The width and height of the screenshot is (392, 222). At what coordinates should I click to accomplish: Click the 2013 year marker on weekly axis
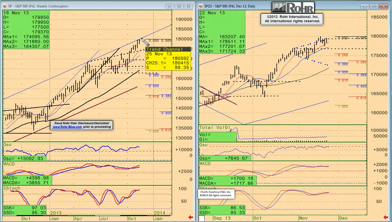click(x=56, y=213)
